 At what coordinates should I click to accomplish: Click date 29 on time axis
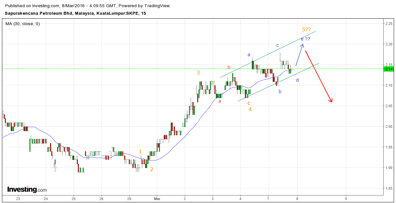(x=129, y=199)
